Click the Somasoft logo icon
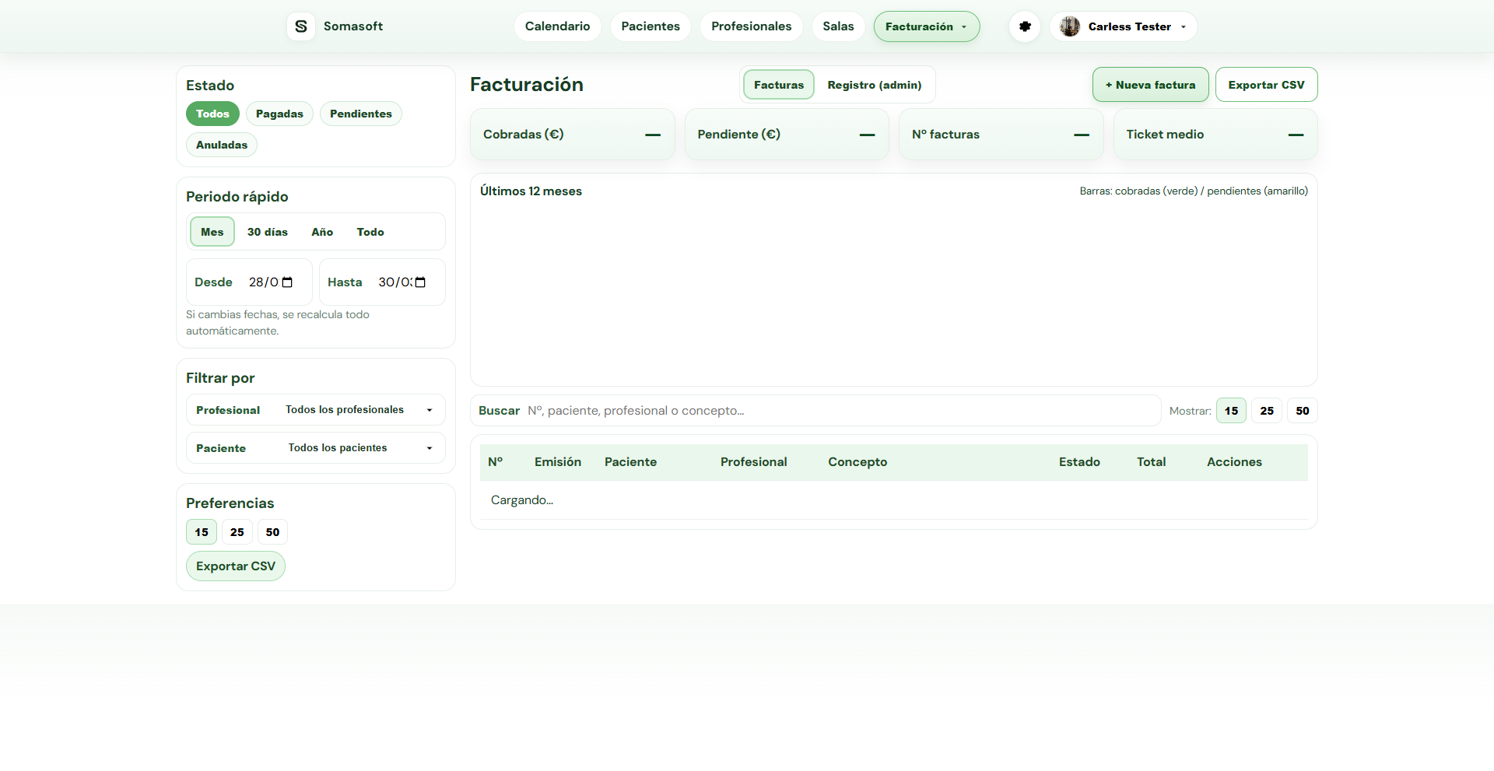This screenshot has width=1494, height=771. tap(300, 26)
